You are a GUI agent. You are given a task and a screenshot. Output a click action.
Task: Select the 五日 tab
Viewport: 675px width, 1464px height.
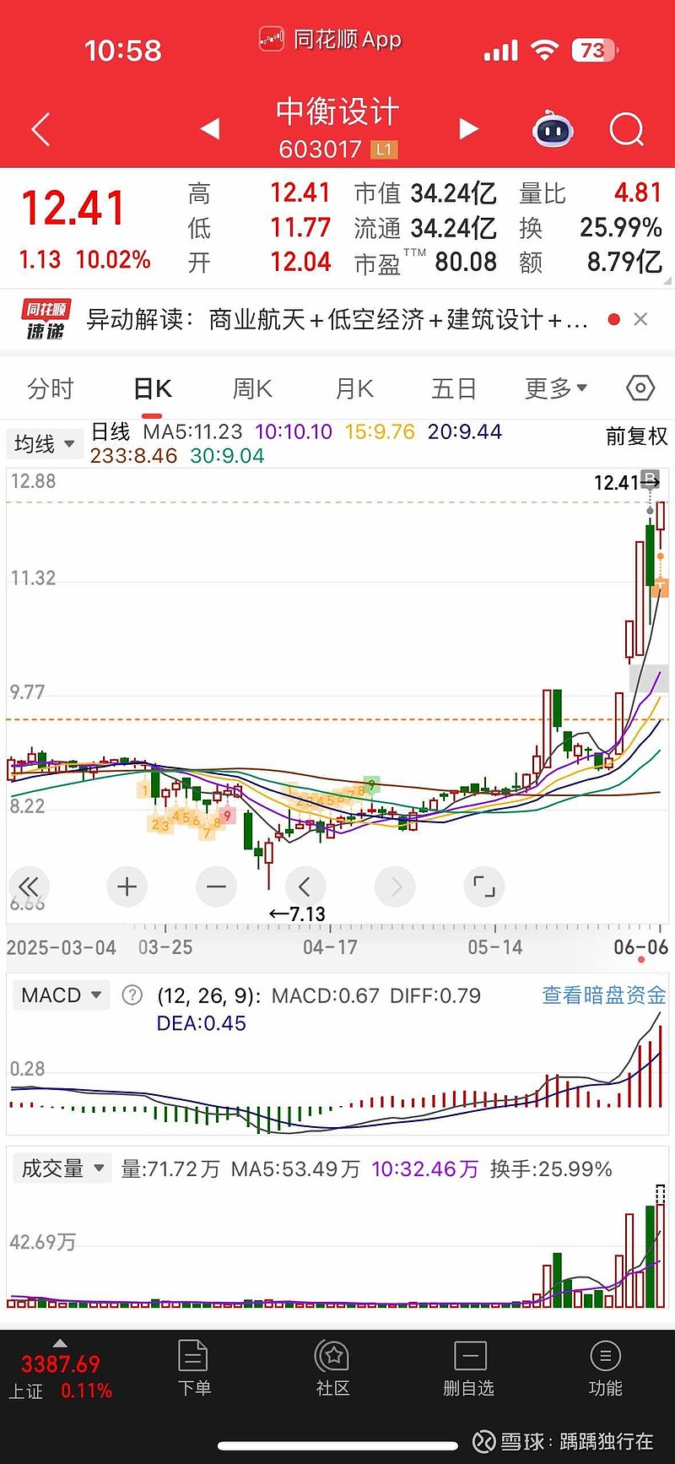pos(454,388)
